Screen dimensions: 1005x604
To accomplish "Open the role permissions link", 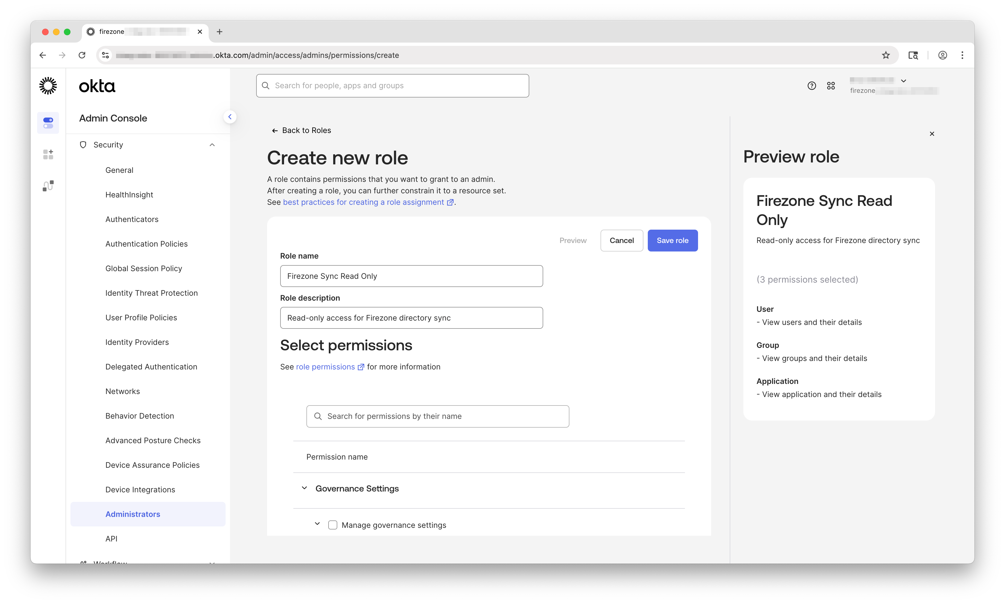I will (325, 367).
